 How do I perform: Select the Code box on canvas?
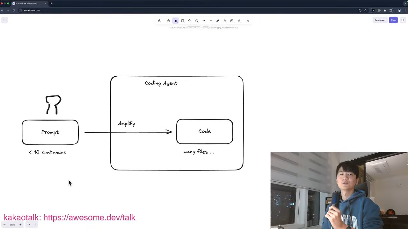coord(205,131)
